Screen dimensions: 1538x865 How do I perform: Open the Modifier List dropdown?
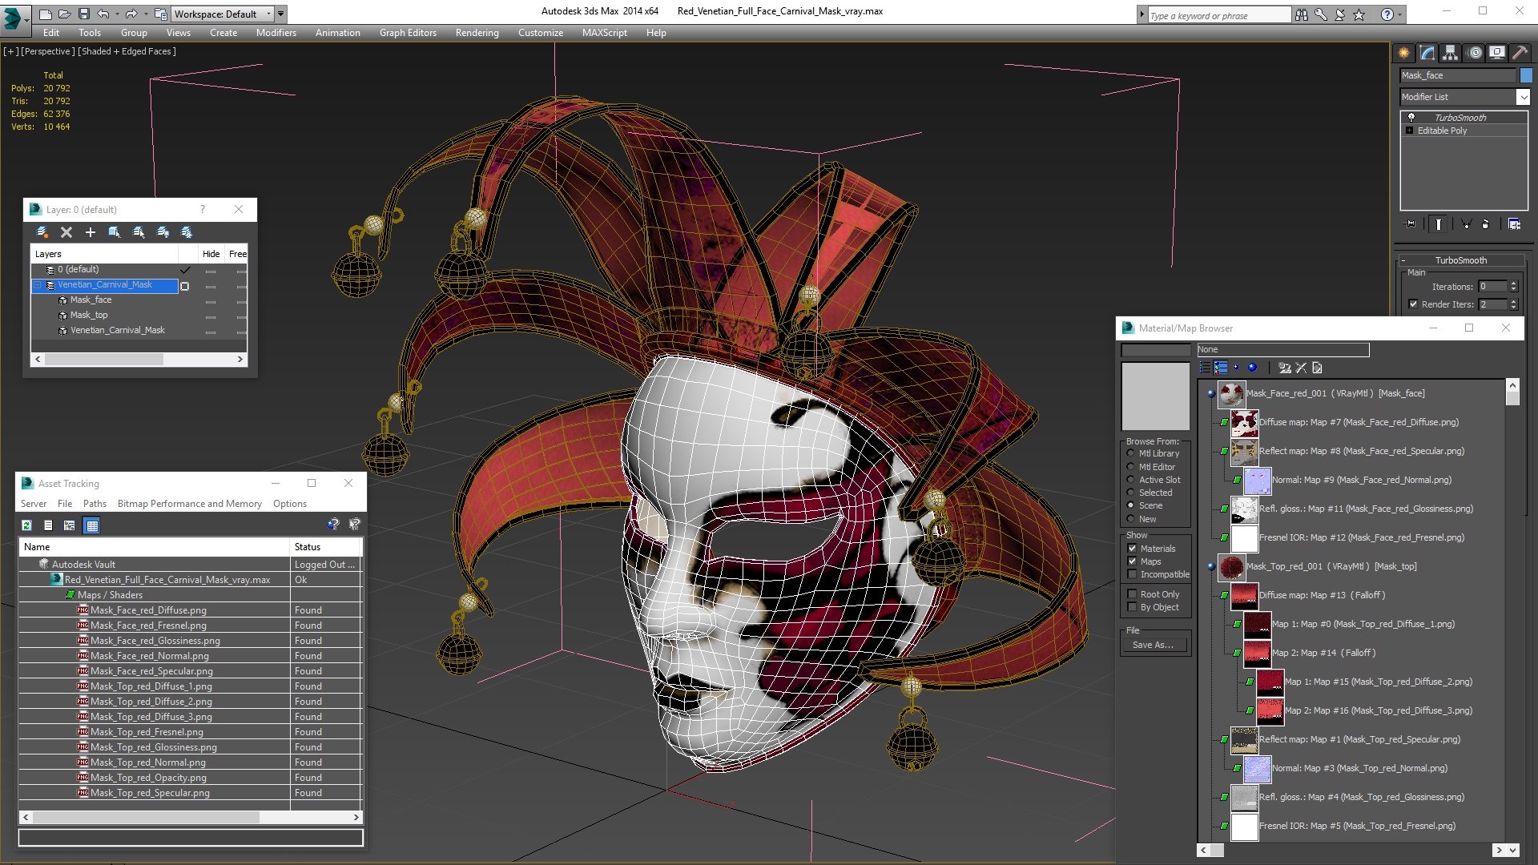pyautogui.click(x=1523, y=97)
